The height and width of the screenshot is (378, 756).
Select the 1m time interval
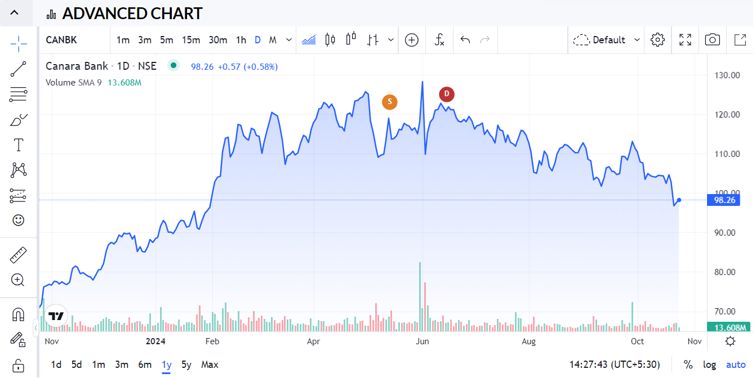point(123,40)
